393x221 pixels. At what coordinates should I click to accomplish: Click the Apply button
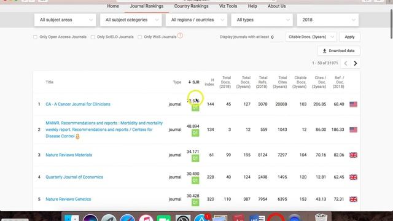pyautogui.click(x=349, y=37)
